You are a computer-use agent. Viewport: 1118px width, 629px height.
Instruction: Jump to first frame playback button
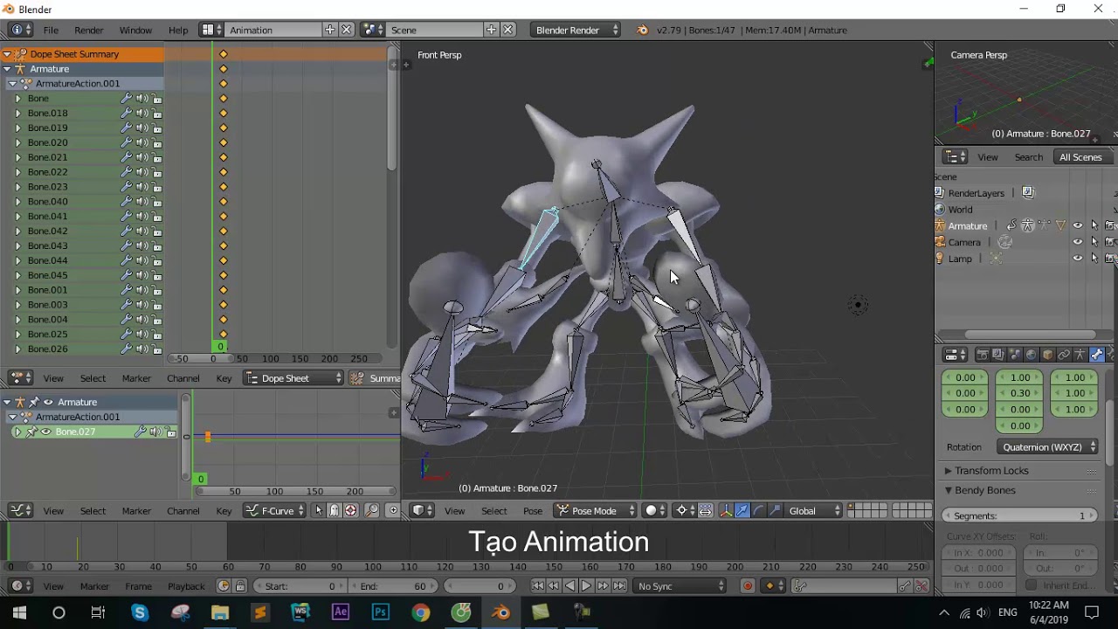(x=537, y=586)
